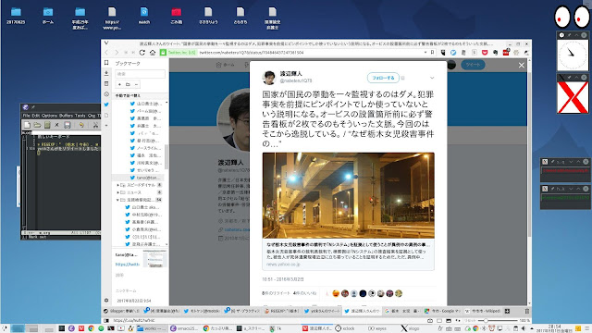
Task: Go forward in Vivaldi browser history
Action: click(117, 53)
